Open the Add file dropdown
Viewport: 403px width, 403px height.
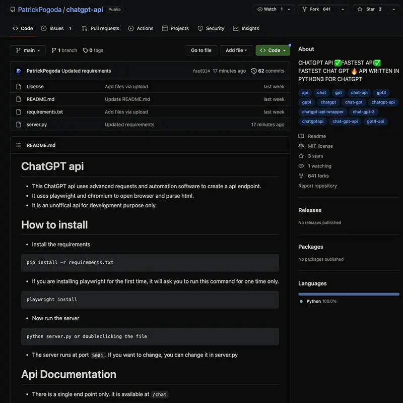coord(236,50)
